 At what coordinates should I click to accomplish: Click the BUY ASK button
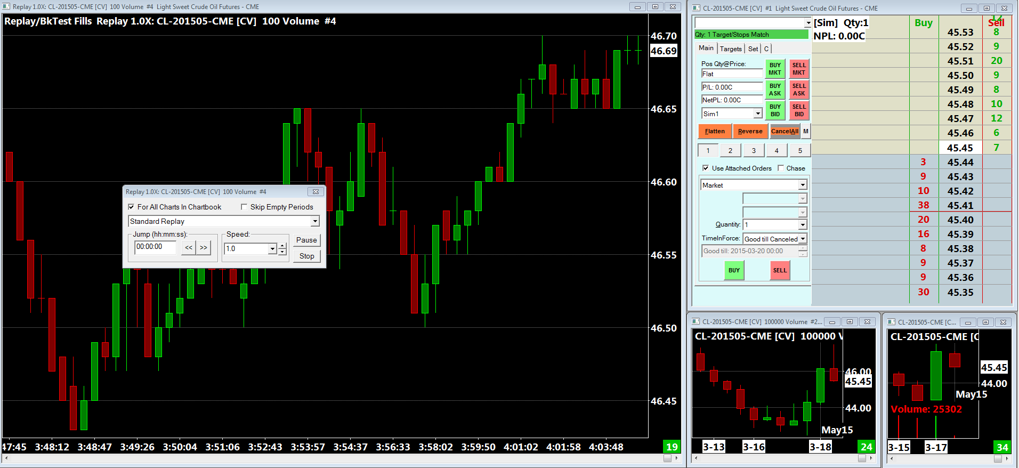775,90
